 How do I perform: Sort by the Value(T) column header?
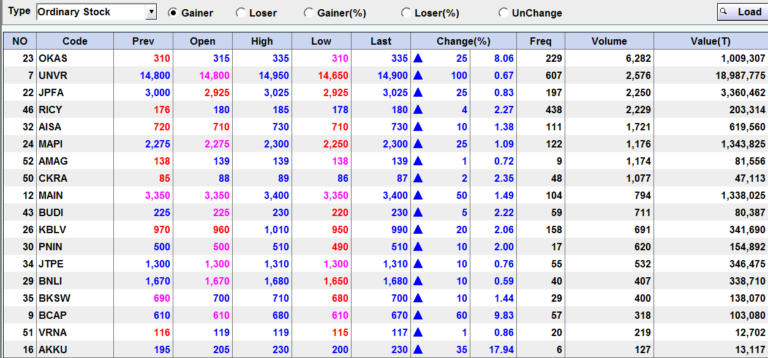click(x=710, y=41)
